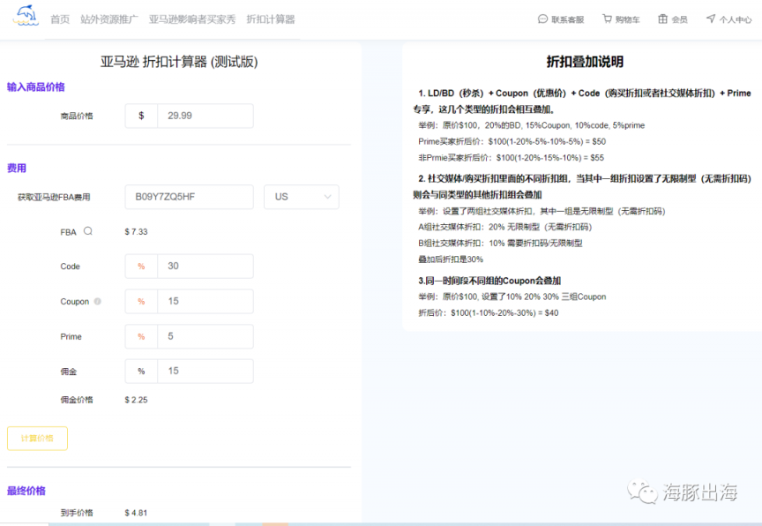Screen dimensions: 762x526
Task: Open 折扣计算器 menu item
Action: coord(271,19)
